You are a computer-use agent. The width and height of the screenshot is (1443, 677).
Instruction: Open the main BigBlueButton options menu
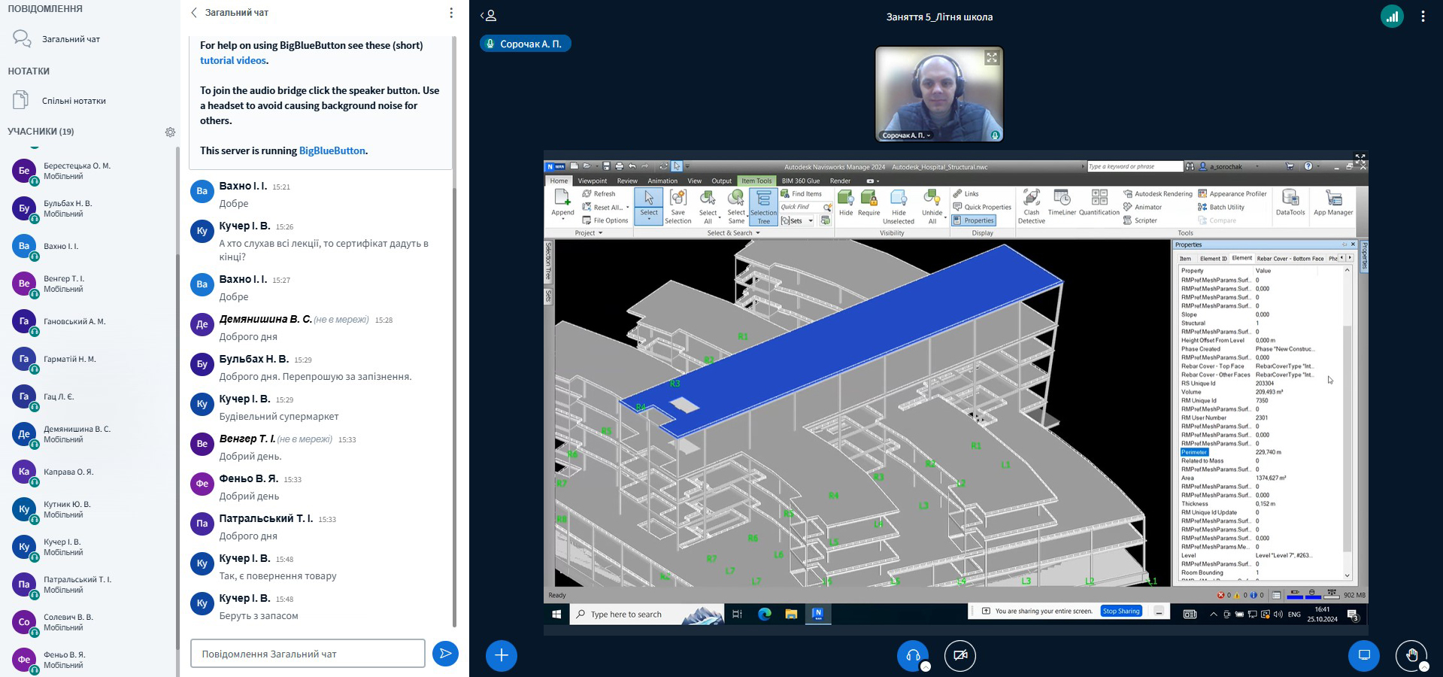click(1423, 16)
